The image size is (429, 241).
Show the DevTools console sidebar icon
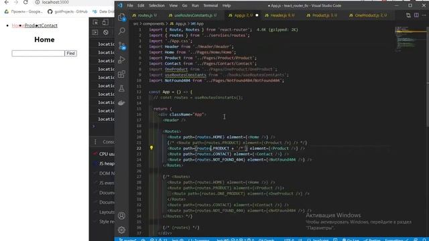pos(95,33)
